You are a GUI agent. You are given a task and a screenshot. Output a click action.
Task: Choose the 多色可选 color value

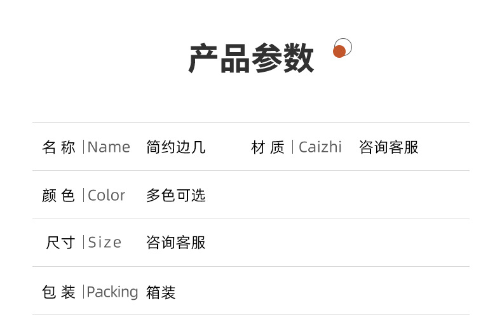coord(175,196)
